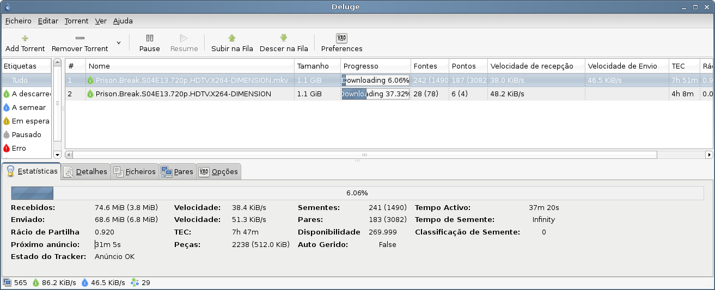Sort by the Progresso column header
The image size is (715, 290).
click(x=376, y=66)
